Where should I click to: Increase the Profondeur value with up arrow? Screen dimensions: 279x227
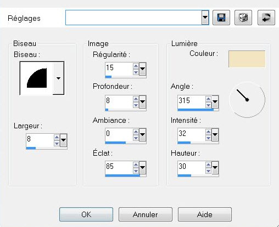(136, 99)
